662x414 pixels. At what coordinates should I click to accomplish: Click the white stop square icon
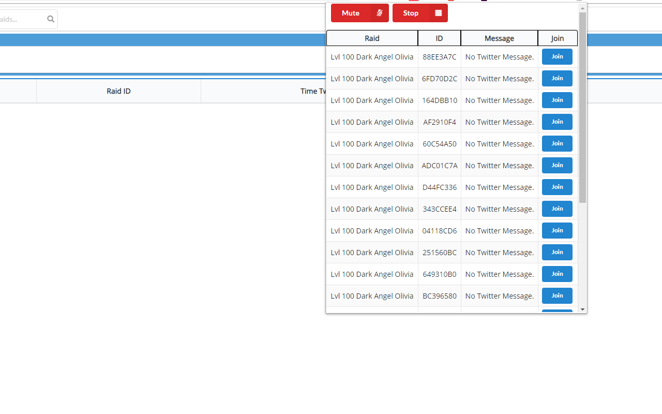(x=439, y=13)
